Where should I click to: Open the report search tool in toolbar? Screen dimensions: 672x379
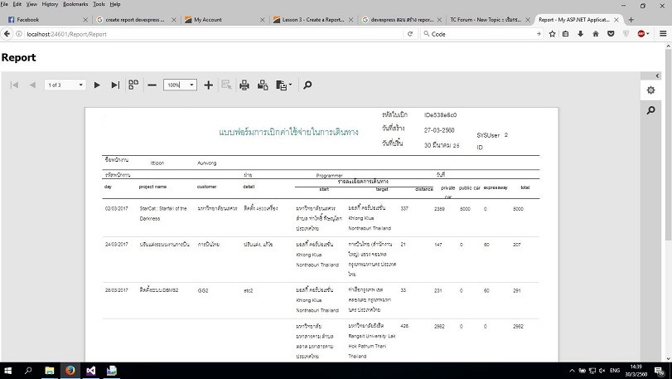pos(307,85)
